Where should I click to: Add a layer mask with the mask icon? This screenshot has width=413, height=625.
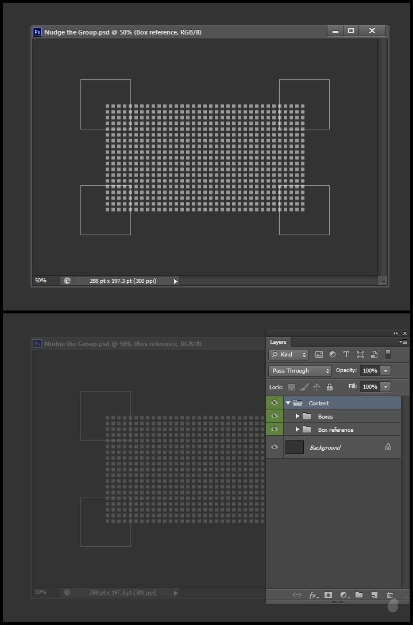tap(329, 595)
